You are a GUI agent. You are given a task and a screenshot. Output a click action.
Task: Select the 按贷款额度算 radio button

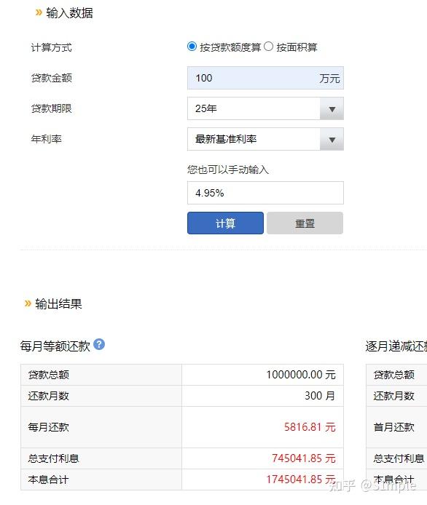click(x=192, y=47)
